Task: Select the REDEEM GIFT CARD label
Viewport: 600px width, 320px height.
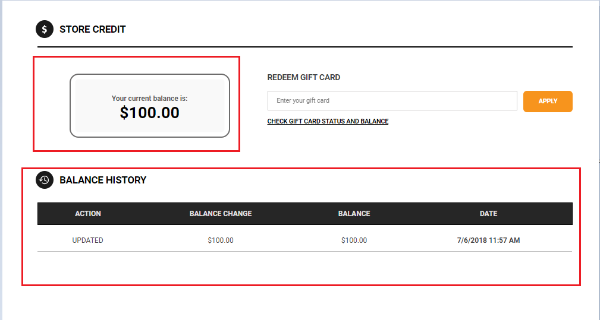Action: pyautogui.click(x=303, y=77)
